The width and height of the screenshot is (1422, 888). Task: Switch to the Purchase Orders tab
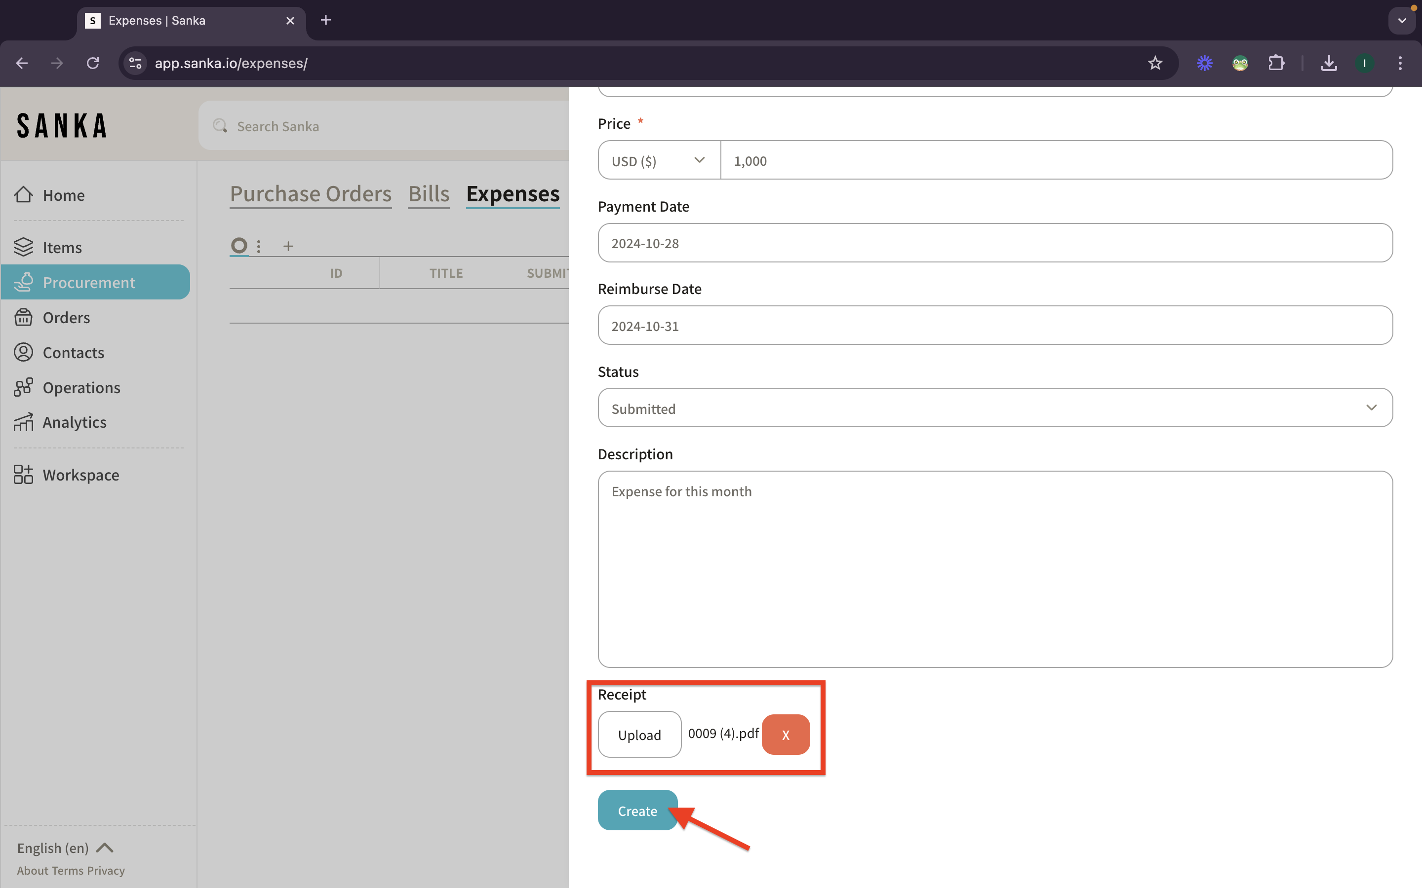coord(310,194)
